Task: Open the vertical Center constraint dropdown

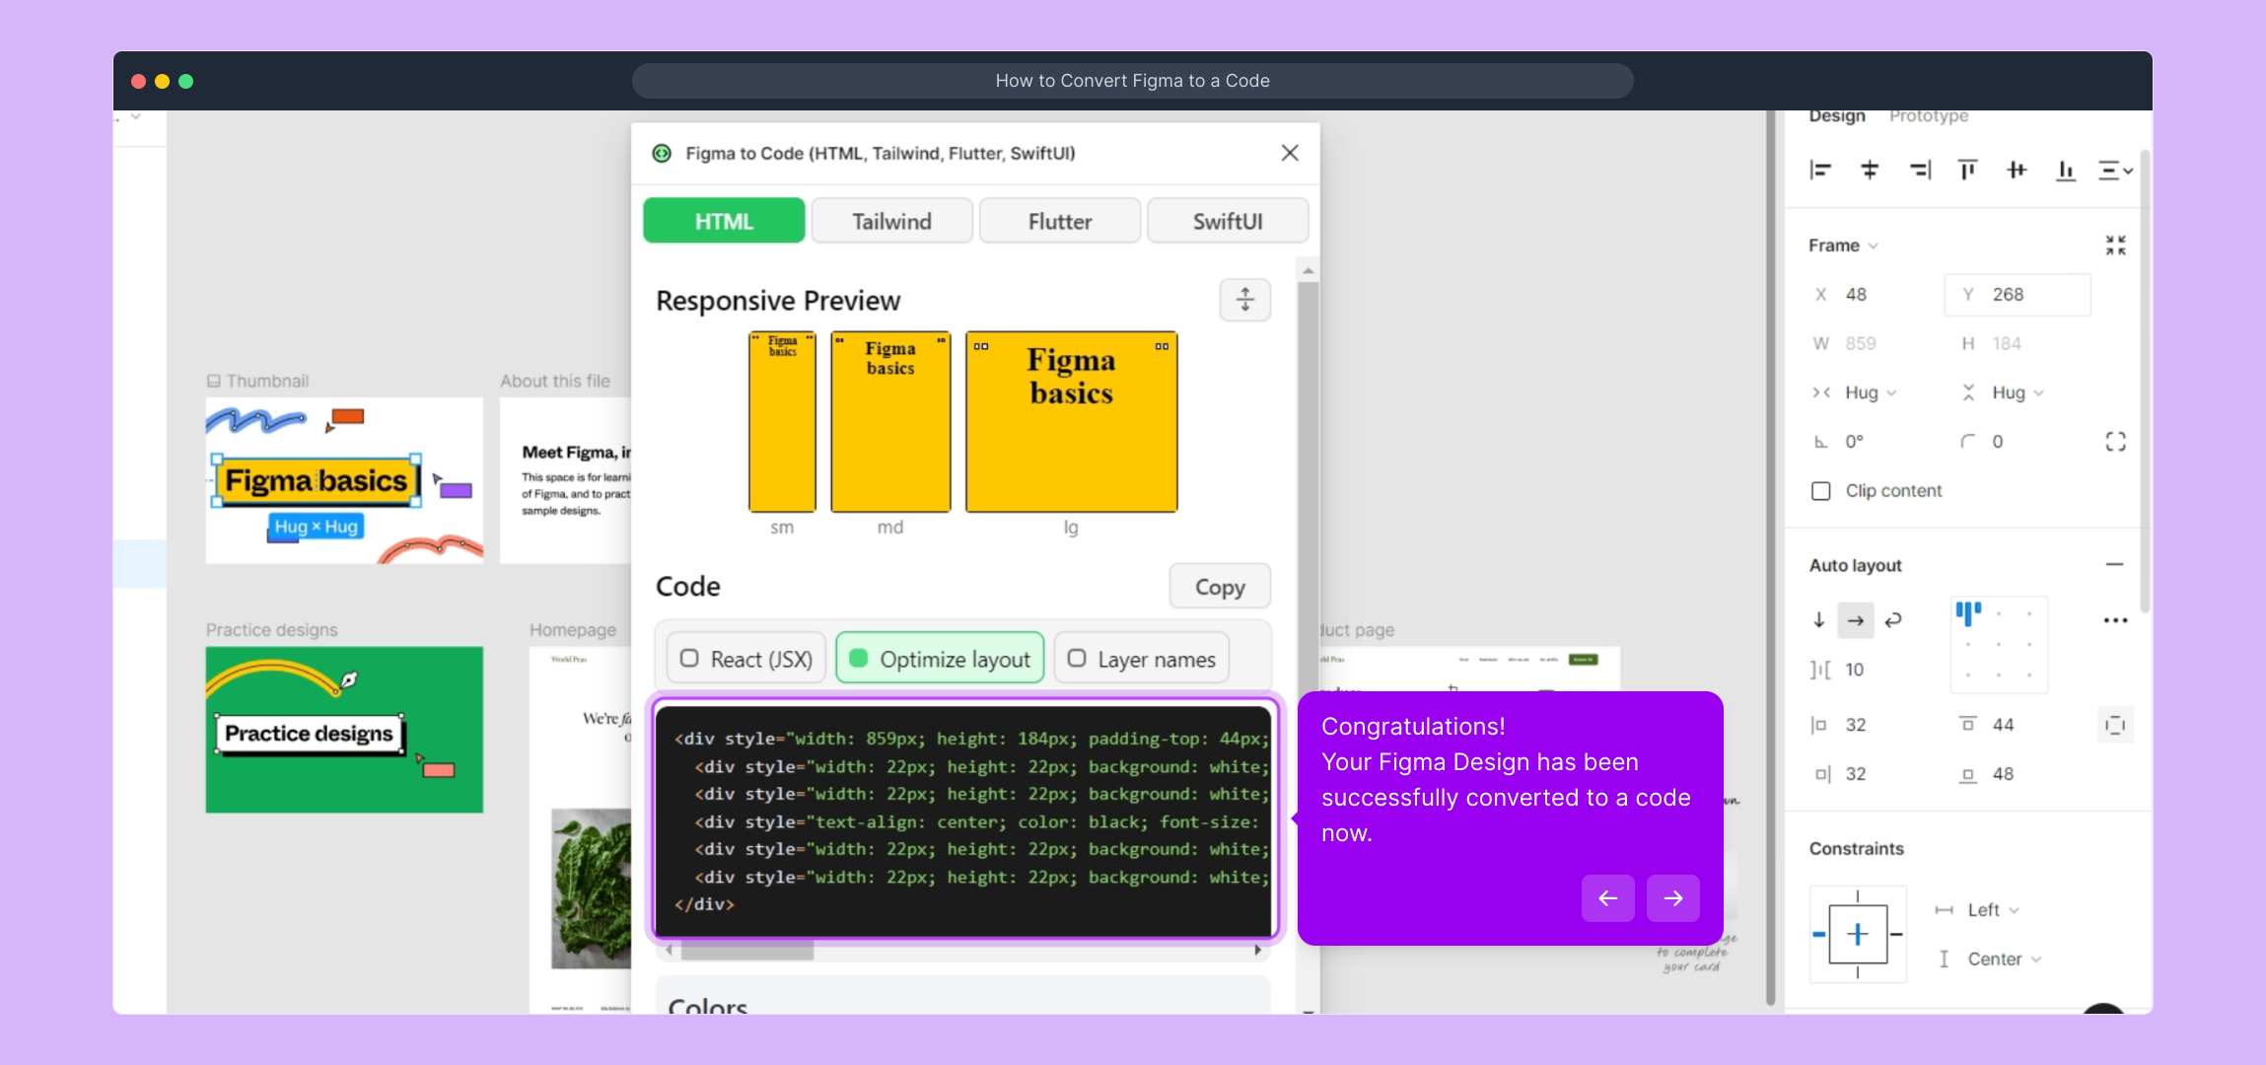Action: click(x=2002, y=959)
